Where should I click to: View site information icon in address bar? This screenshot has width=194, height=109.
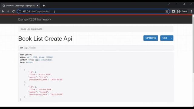pos(20,12)
